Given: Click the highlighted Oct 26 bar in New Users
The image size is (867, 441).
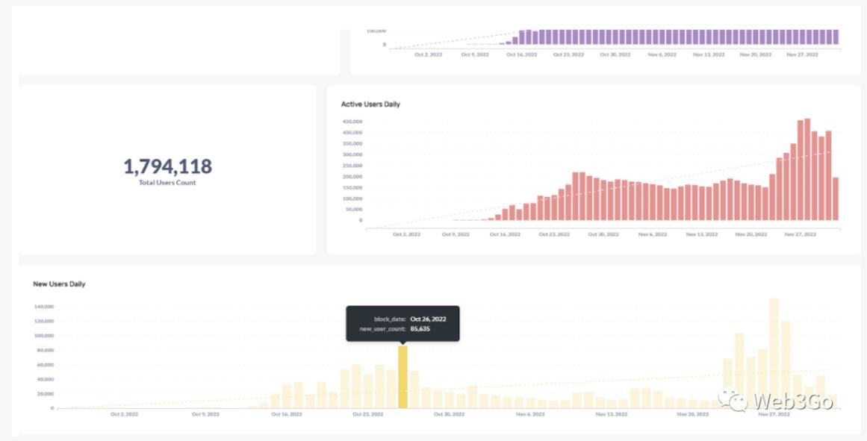Looking at the screenshot, I should tap(403, 377).
